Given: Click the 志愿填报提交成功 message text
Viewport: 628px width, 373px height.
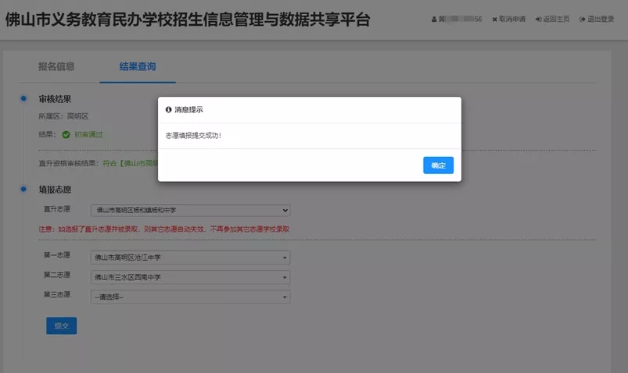Looking at the screenshot, I should (193, 136).
